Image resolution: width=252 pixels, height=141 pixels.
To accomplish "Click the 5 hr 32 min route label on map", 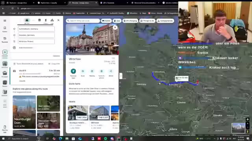I will click(x=182, y=78).
